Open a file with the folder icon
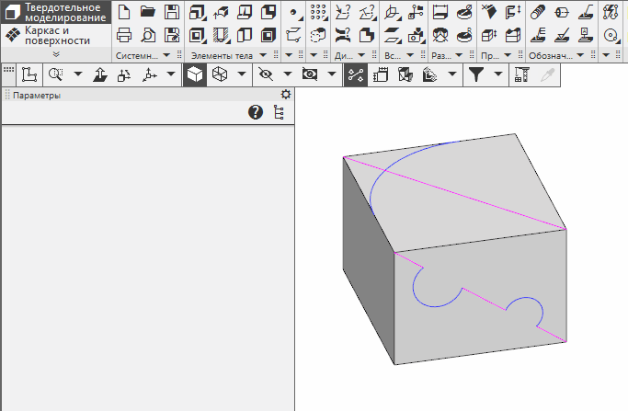This screenshot has width=628, height=411. pyautogui.click(x=148, y=13)
